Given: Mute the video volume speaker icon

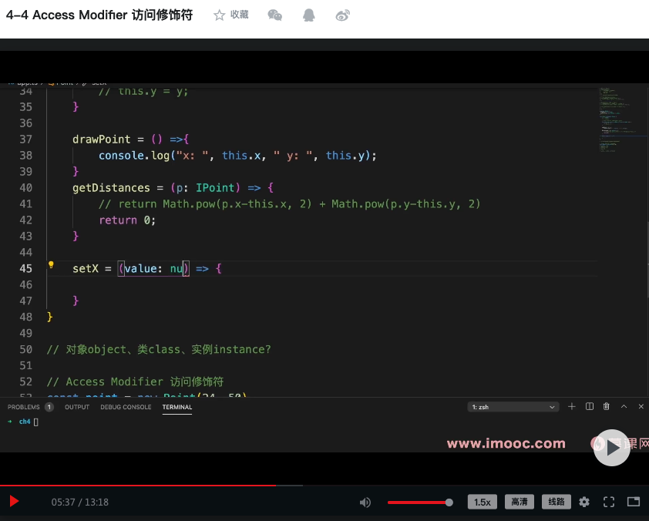Looking at the screenshot, I should (x=365, y=503).
